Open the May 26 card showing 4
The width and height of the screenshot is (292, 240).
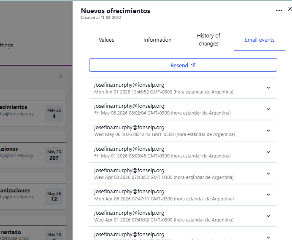(54, 114)
